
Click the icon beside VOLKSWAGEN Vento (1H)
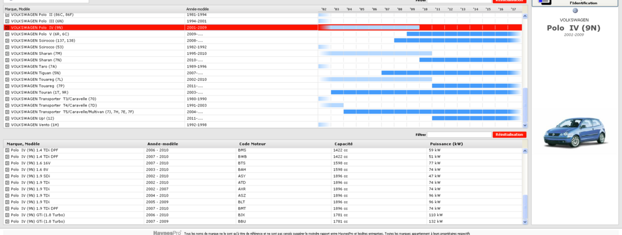7,125
